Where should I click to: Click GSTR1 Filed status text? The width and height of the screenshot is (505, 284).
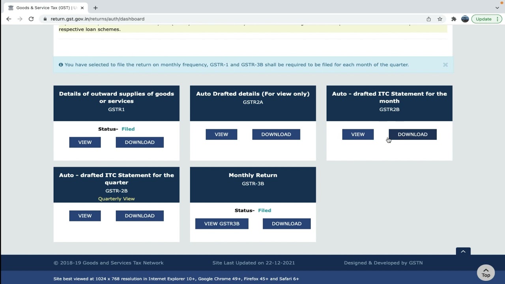(128, 129)
